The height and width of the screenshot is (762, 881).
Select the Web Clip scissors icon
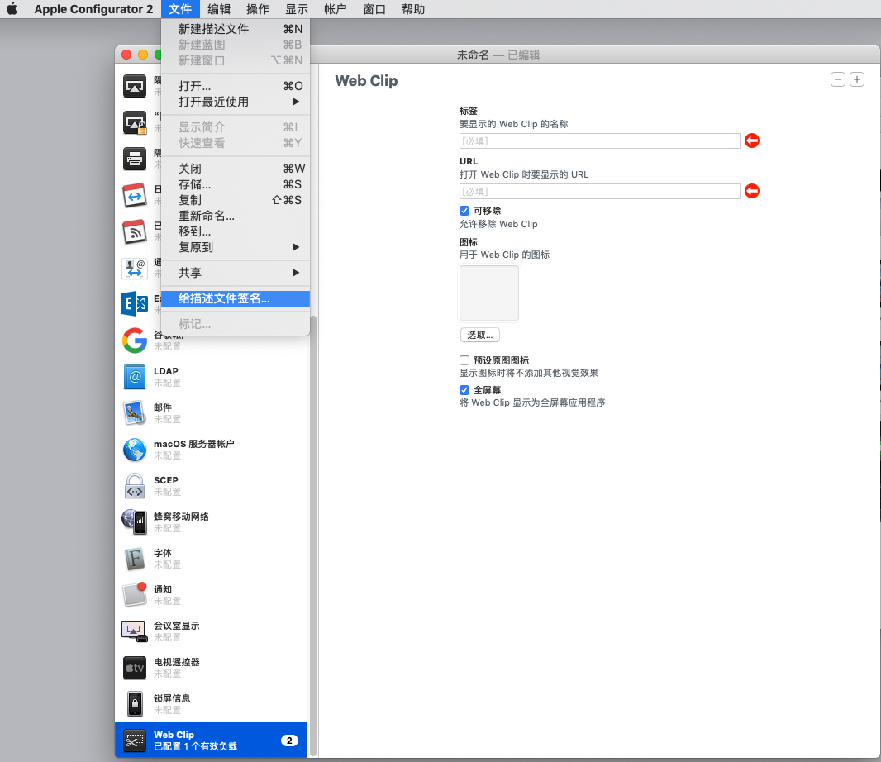[135, 741]
